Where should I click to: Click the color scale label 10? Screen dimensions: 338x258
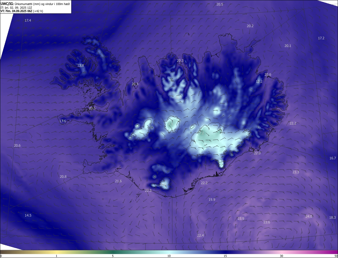[x=169, y=256]
